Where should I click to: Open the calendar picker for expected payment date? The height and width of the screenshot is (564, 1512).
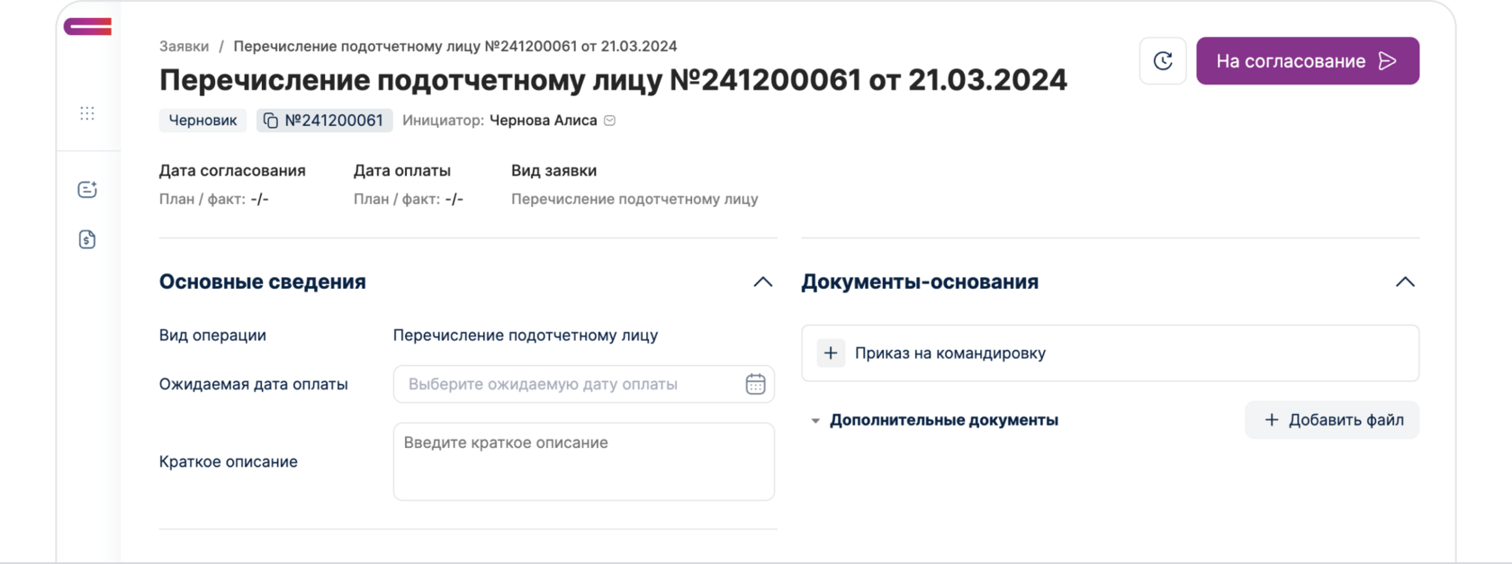click(x=755, y=384)
